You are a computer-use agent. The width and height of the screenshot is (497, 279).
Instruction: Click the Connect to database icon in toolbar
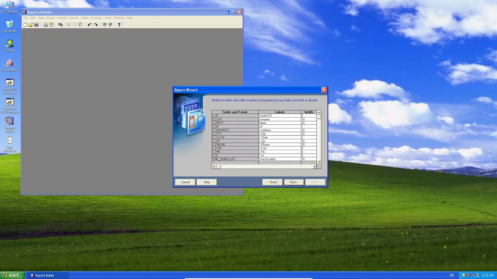[60, 25]
